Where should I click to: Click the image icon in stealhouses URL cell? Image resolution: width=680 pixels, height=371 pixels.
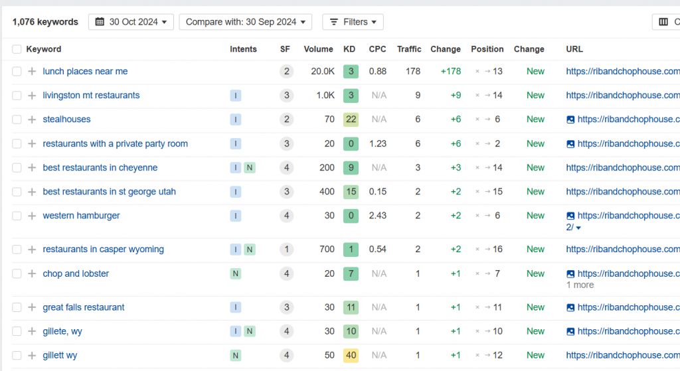tap(570, 119)
